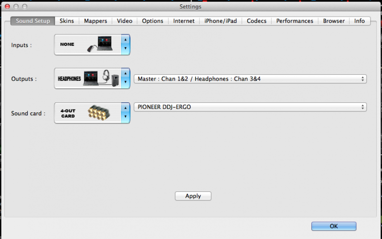Screen dimensions: 382x239
Task: Open the Codecs tab
Action: click(256, 21)
